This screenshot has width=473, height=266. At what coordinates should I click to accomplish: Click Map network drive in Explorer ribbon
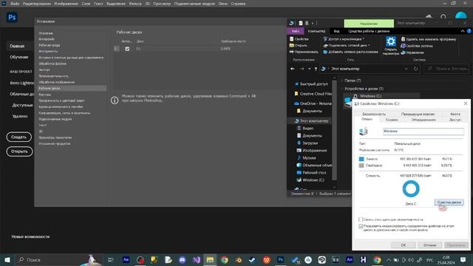pos(347,45)
